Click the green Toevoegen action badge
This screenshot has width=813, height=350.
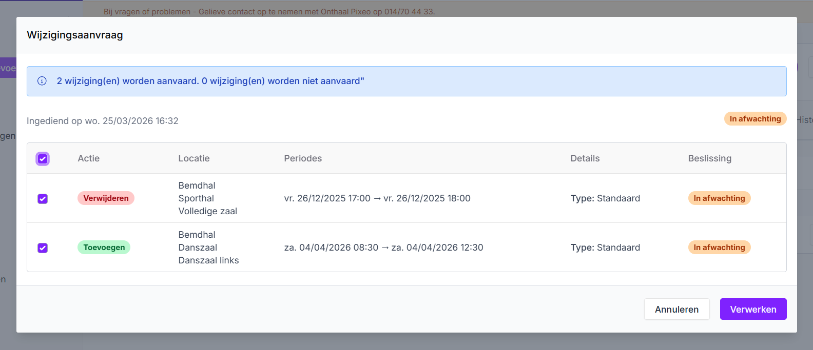[104, 248]
